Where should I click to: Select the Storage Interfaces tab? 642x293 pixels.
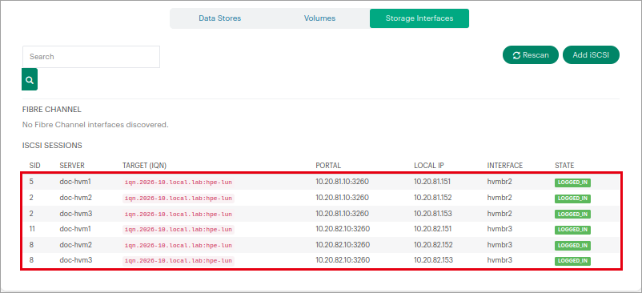click(x=419, y=18)
